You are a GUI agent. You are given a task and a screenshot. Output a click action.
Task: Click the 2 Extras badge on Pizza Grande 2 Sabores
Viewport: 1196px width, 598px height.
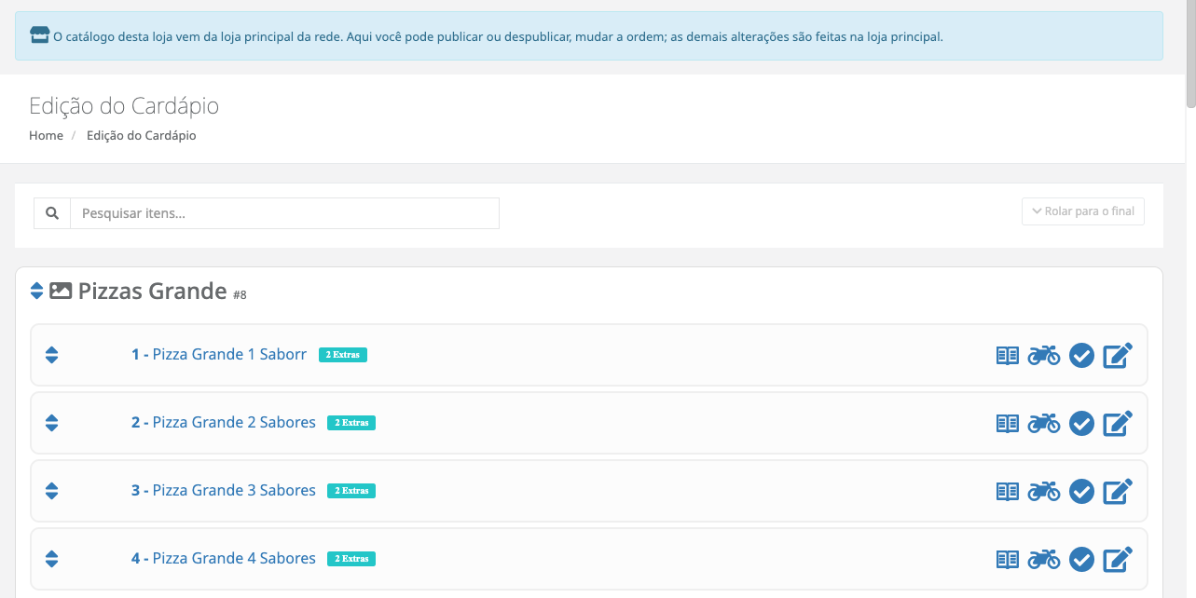tap(351, 423)
